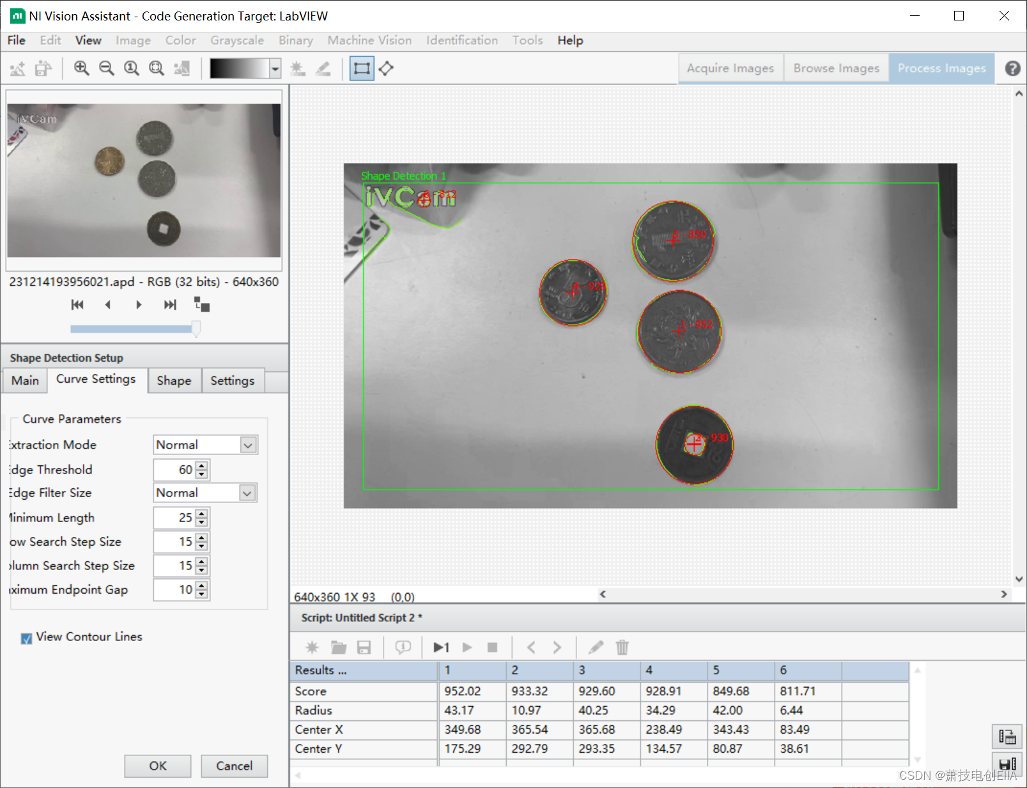This screenshot has width=1027, height=788.
Task: Click the Process Images mode button
Action: (x=941, y=68)
